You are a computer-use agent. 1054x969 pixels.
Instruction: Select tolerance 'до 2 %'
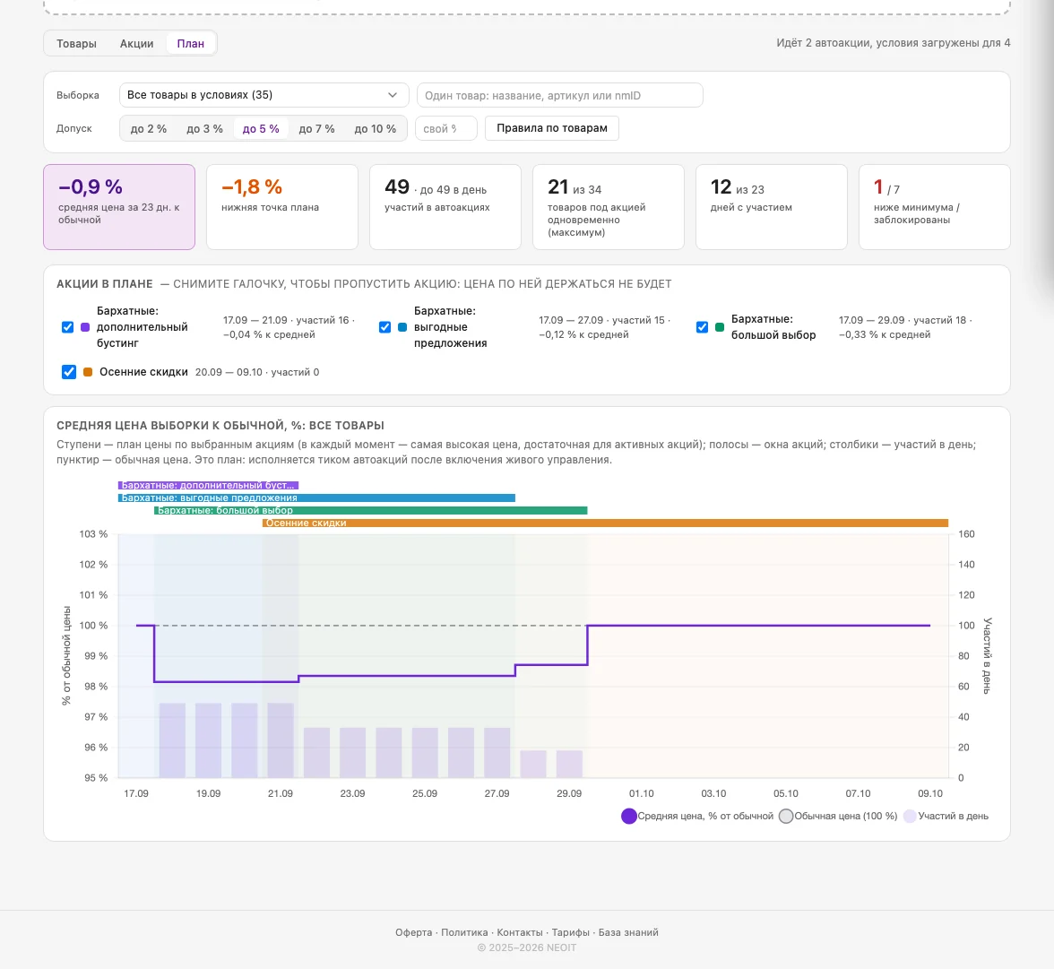tap(149, 128)
